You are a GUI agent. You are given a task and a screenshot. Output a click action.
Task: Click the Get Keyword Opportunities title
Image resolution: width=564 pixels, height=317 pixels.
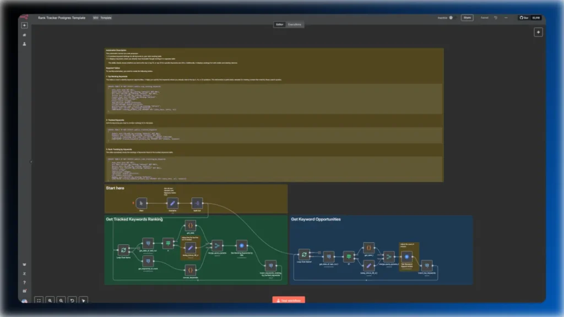[x=316, y=219]
